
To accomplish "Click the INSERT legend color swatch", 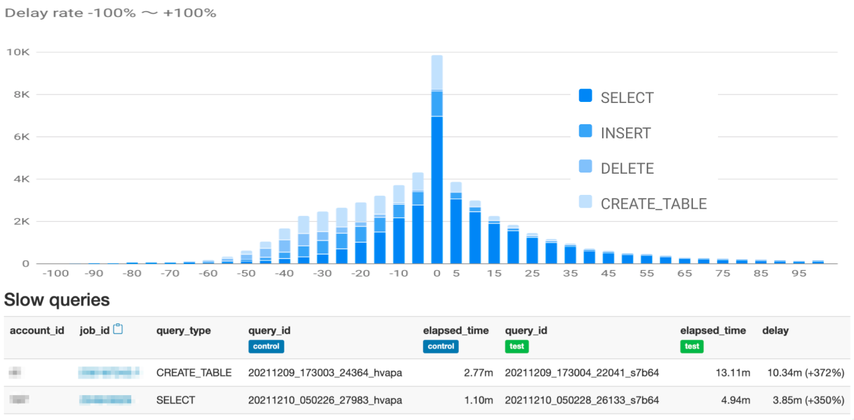I will [585, 131].
